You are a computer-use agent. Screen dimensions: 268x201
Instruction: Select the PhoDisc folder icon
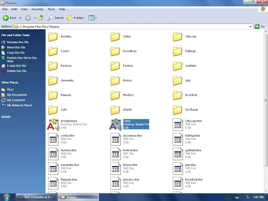tap(115, 95)
